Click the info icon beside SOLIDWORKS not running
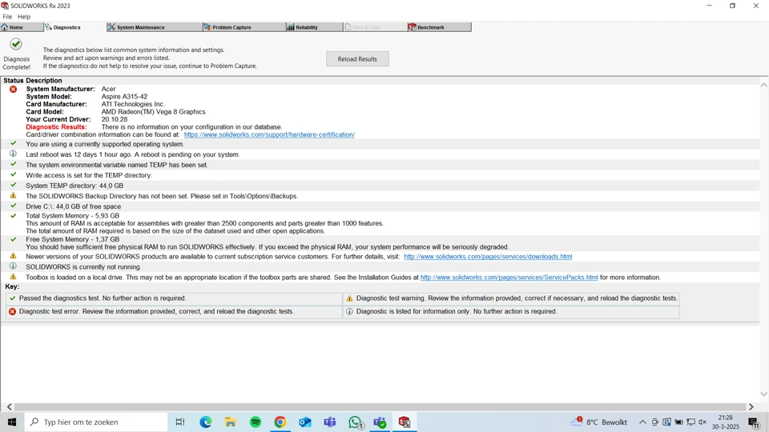This screenshot has width=769, height=432. (14, 266)
